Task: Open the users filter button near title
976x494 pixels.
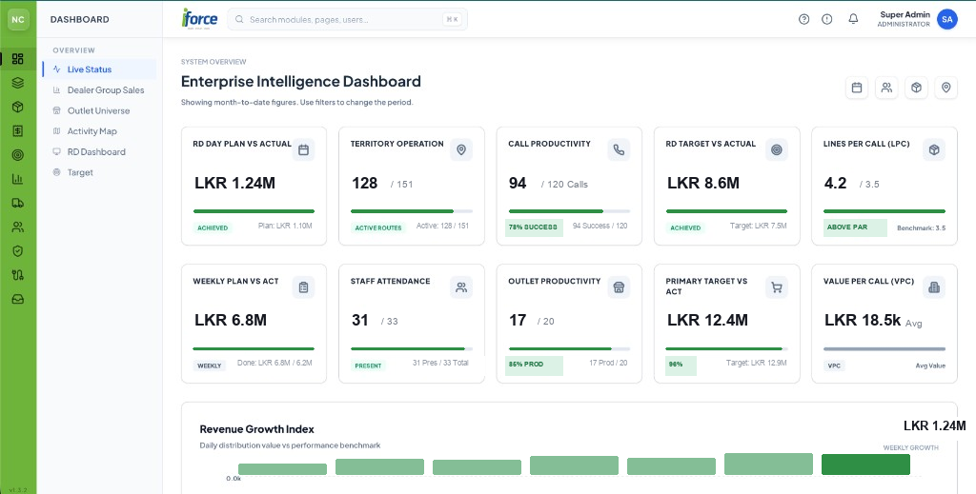Action: (x=886, y=88)
